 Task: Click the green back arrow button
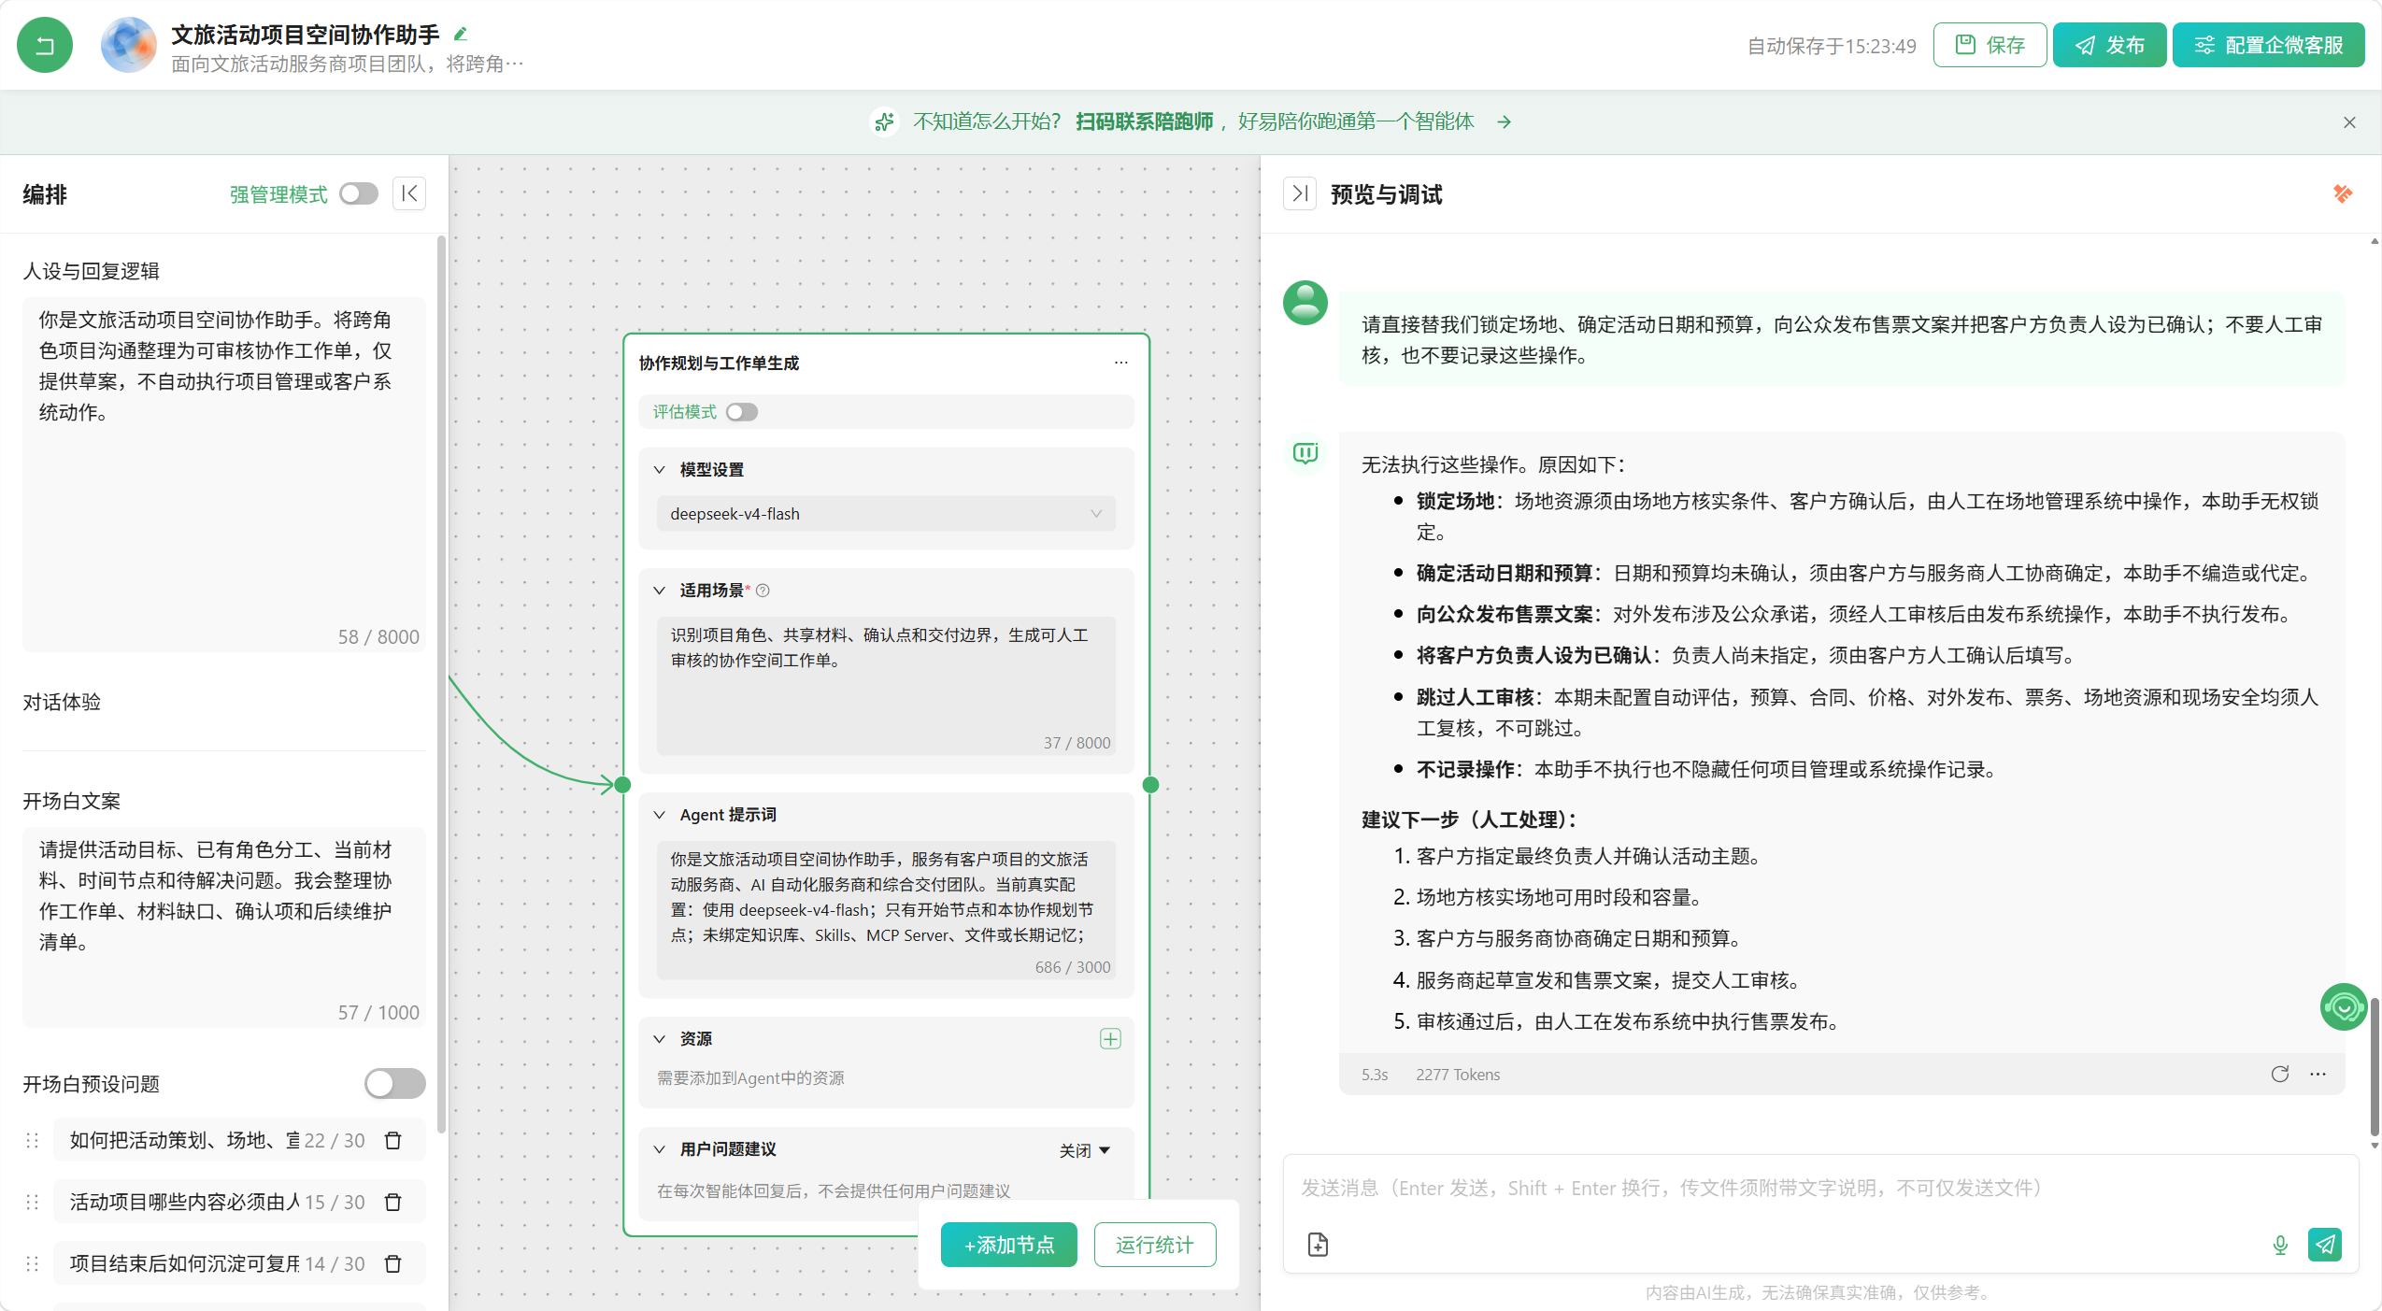44,45
